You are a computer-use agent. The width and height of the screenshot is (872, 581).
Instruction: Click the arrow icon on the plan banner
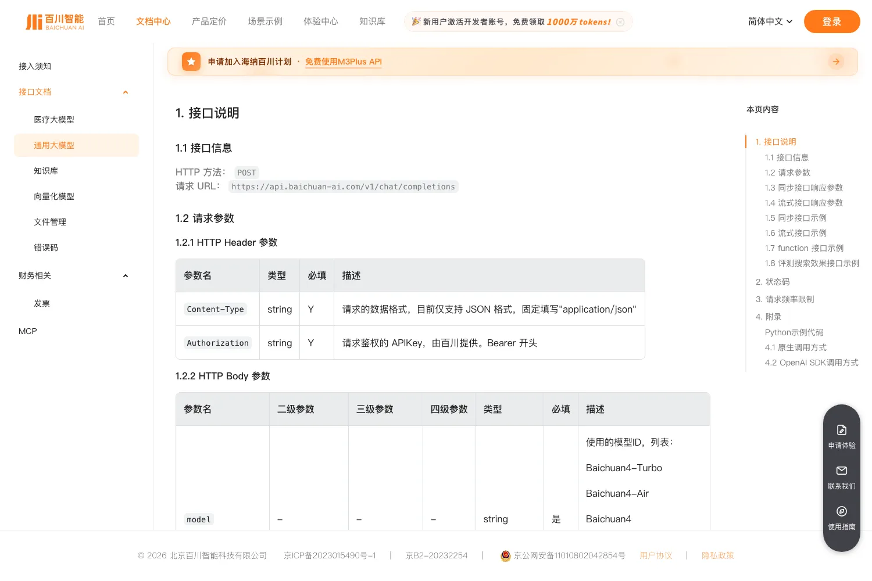(x=836, y=62)
